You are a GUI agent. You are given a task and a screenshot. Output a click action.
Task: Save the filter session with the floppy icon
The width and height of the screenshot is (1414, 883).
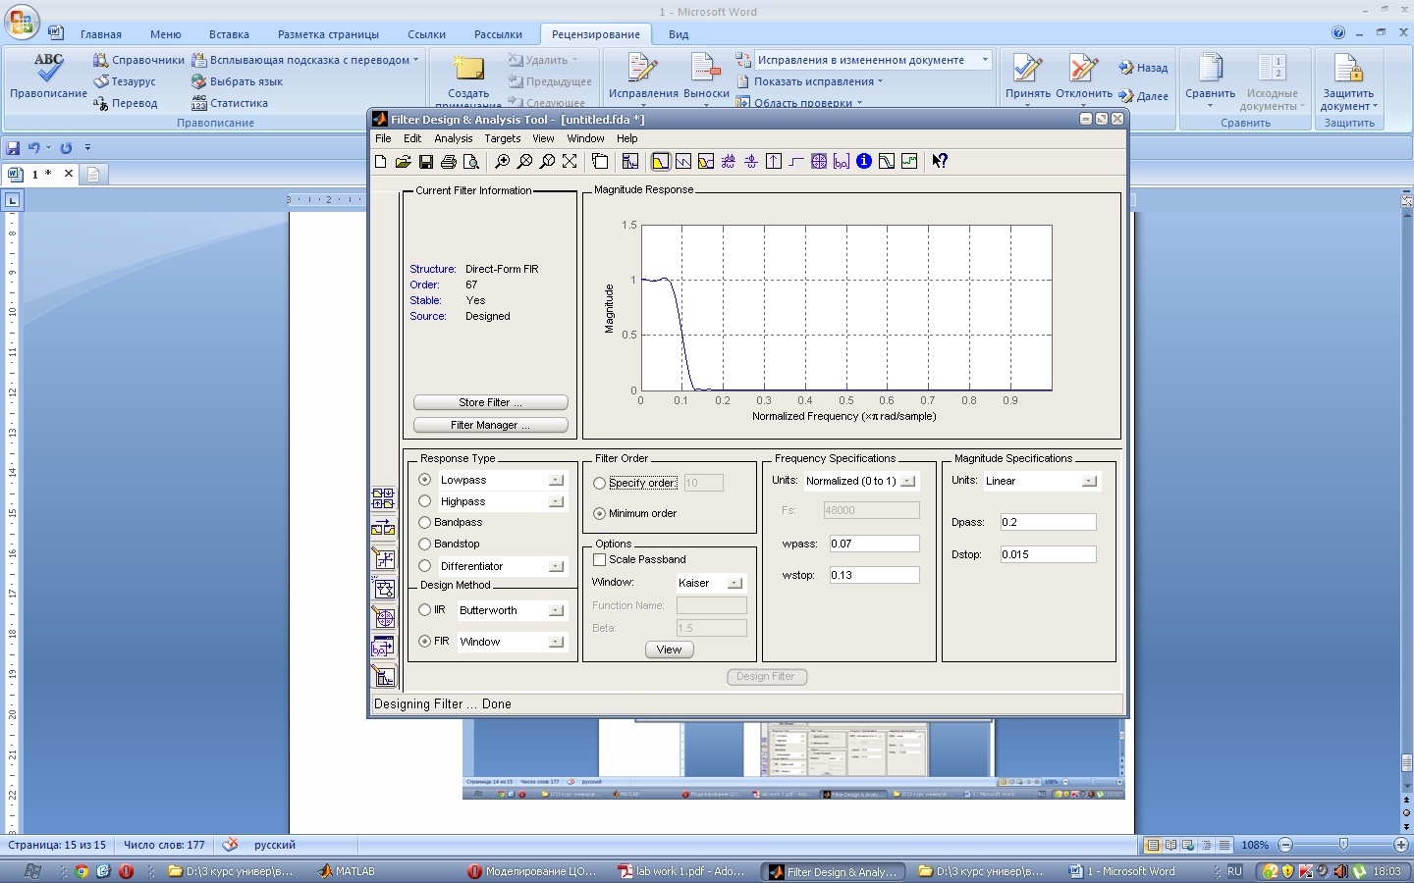click(x=426, y=162)
